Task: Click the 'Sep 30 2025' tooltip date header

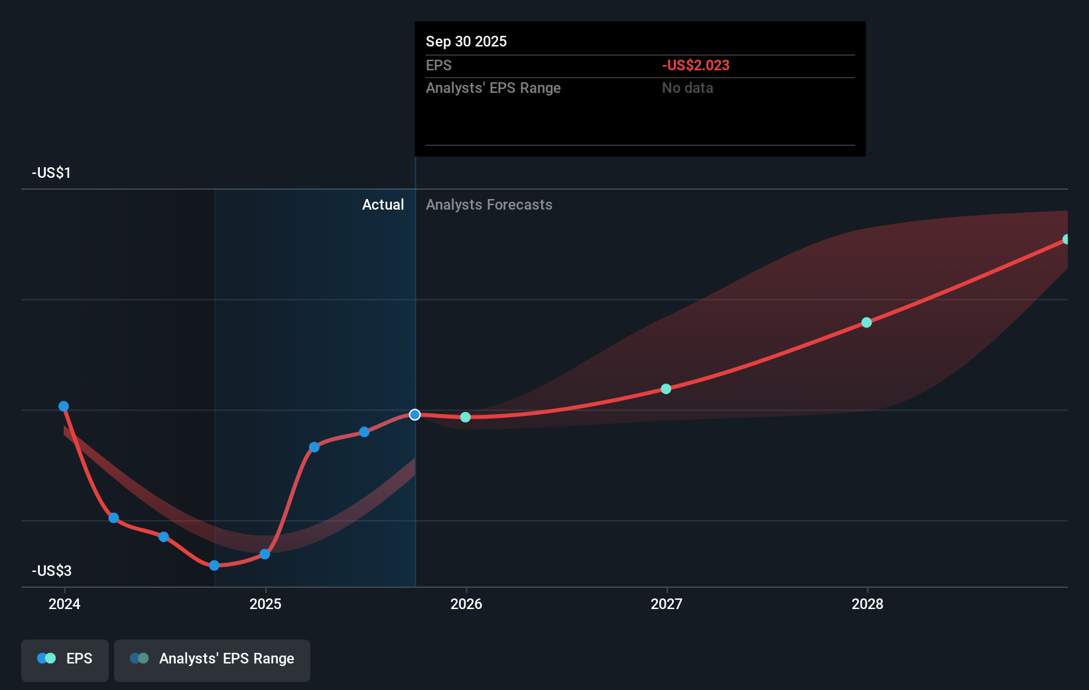Action: pyautogui.click(x=466, y=41)
